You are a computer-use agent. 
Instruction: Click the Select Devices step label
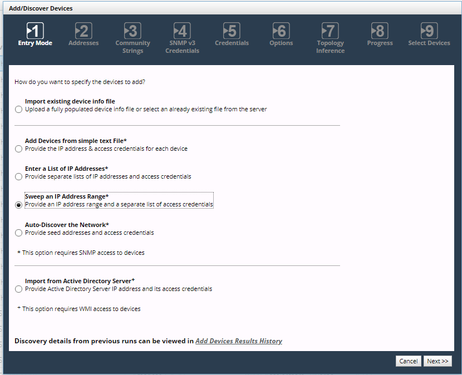point(429,43)
